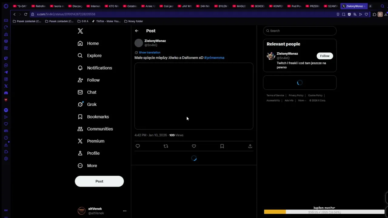Open TikTok - Make You... bookmark
Image resolution: width=388 pixels, height=218 pixels.
click(x=106, y=21)
